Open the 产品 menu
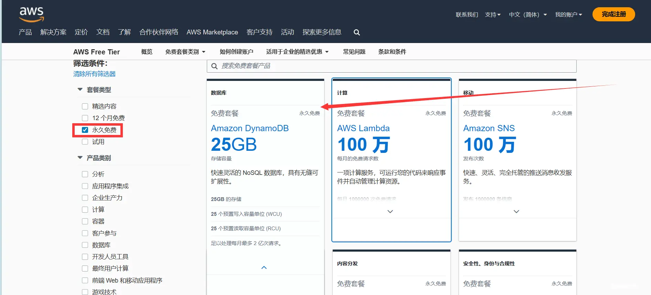 [x=25, y=32]
